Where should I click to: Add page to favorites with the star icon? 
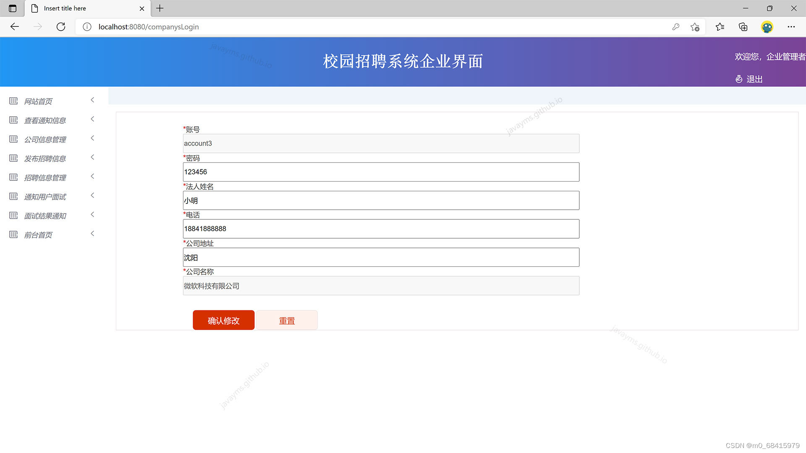tap(695, 26)
